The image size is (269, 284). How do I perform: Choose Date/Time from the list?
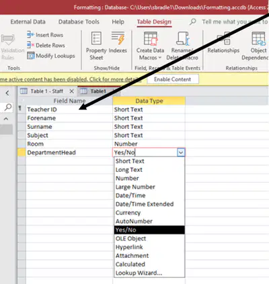[149, 195]
